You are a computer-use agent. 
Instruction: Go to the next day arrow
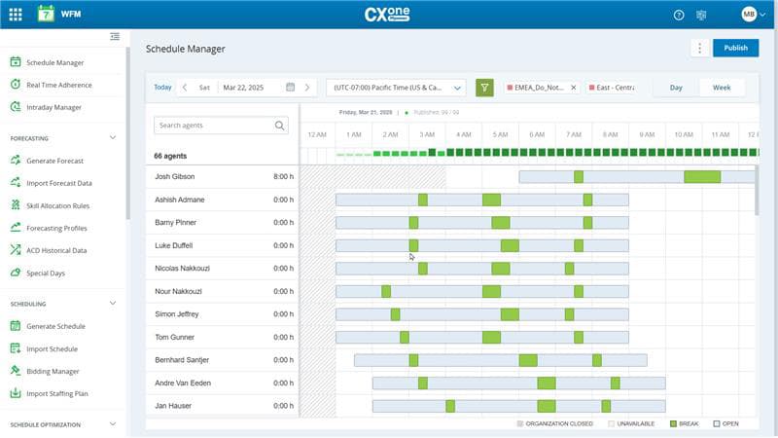(308, 88)
